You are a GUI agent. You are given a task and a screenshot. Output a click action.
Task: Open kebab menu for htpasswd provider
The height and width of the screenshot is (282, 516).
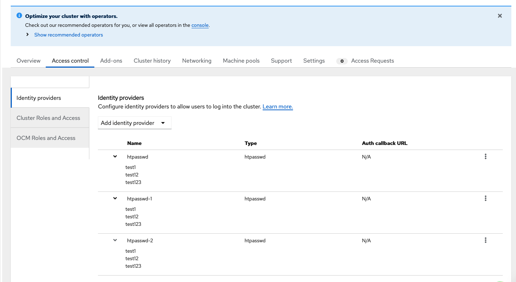tap(485, 156)
